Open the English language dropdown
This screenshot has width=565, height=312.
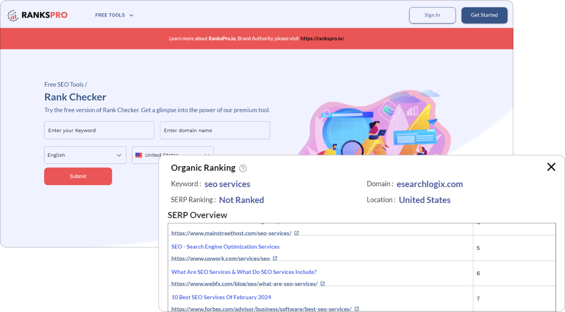click(x=85, y=155)
